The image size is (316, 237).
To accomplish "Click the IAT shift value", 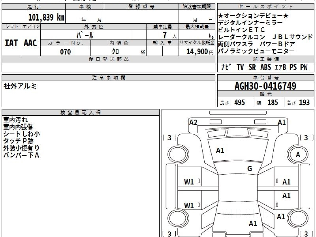I will 11,43.
